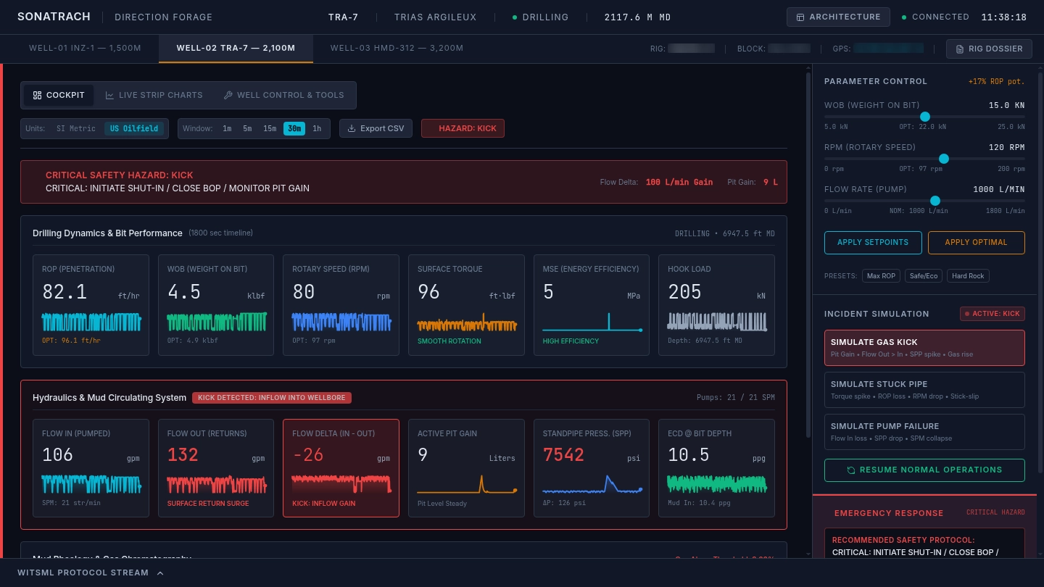Viewport: 1044px width, 587px height.
Task: Click the document icon on Rig Dossier
Action: click(960, 49)
